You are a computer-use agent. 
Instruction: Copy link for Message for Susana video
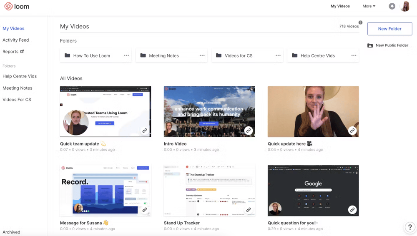(144, 210)
